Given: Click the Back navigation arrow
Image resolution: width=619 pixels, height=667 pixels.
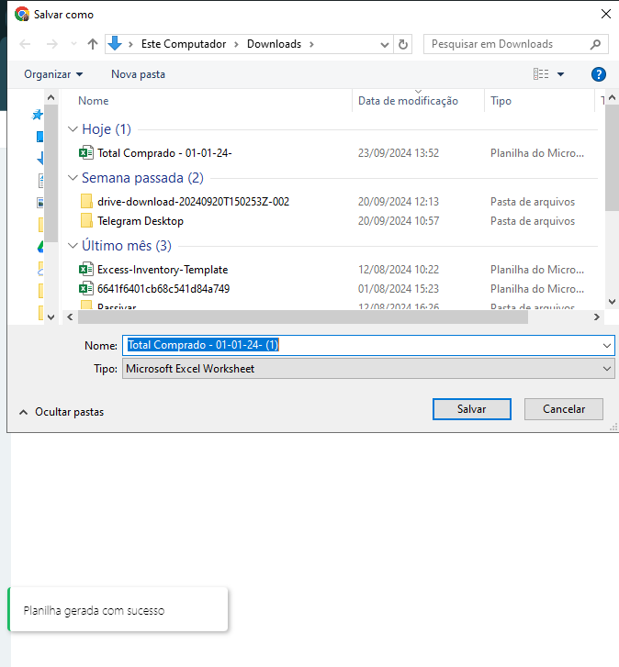Looking at the screenshot, I should click(x=25, y=44).
